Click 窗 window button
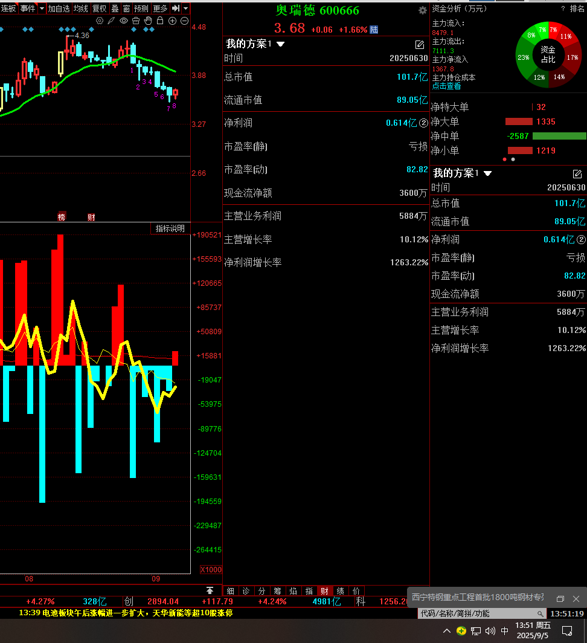Viewport: 587px width, 643px height. [126, 8]
